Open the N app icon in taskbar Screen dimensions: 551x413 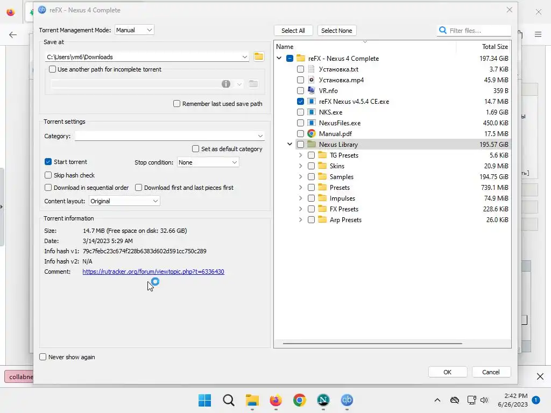point(323,400)
